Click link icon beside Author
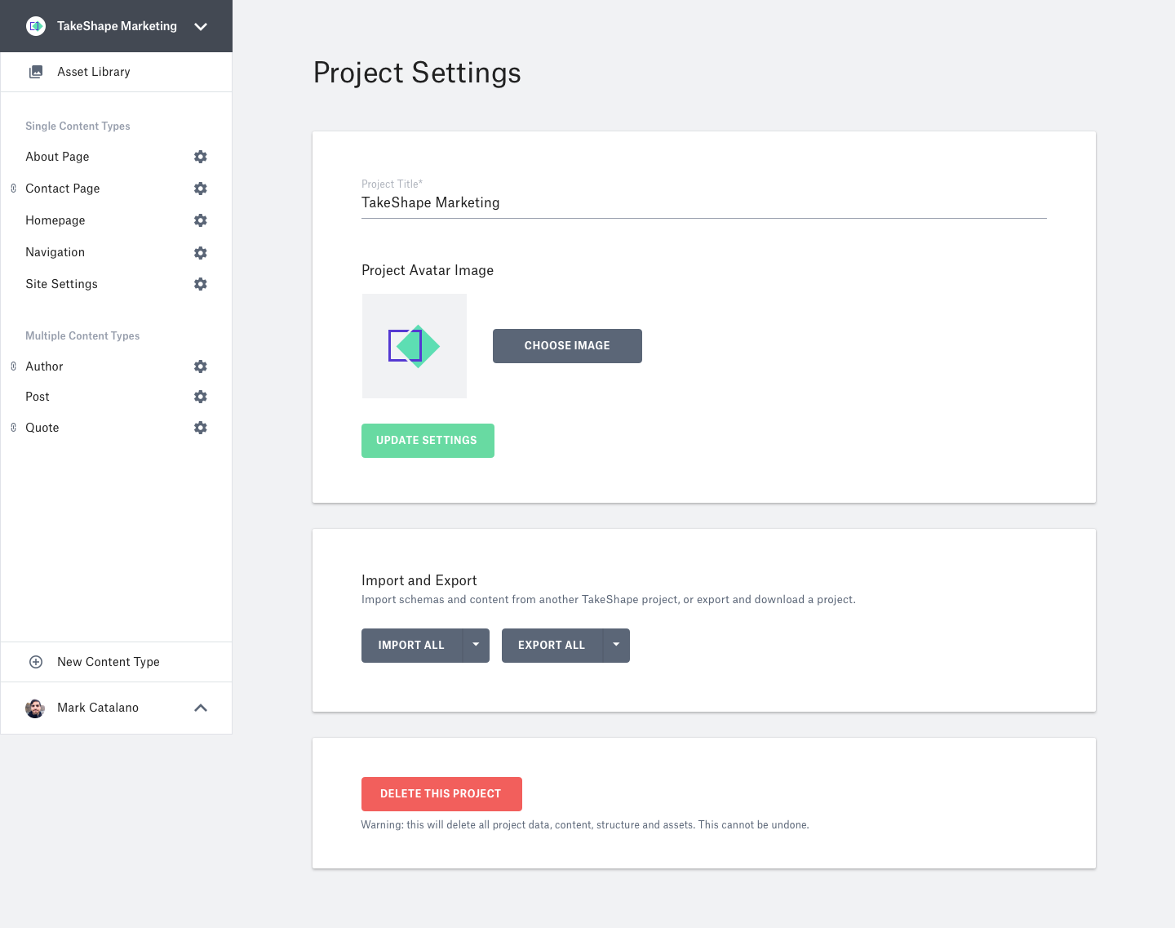The image size is (1175, 928). pyautogui.click(x=13, y=366)
